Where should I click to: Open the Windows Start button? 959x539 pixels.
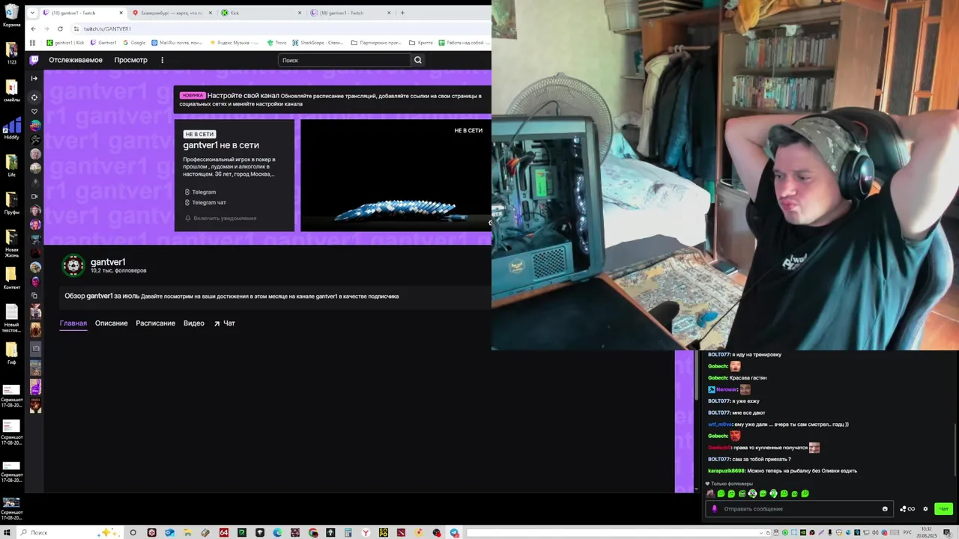[x=7, y=533]
